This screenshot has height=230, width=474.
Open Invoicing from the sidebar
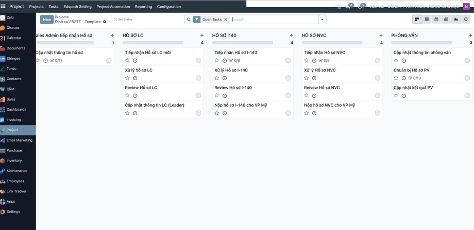(x=18, y=120)
